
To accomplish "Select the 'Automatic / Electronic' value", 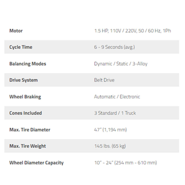I will (117, 96).
